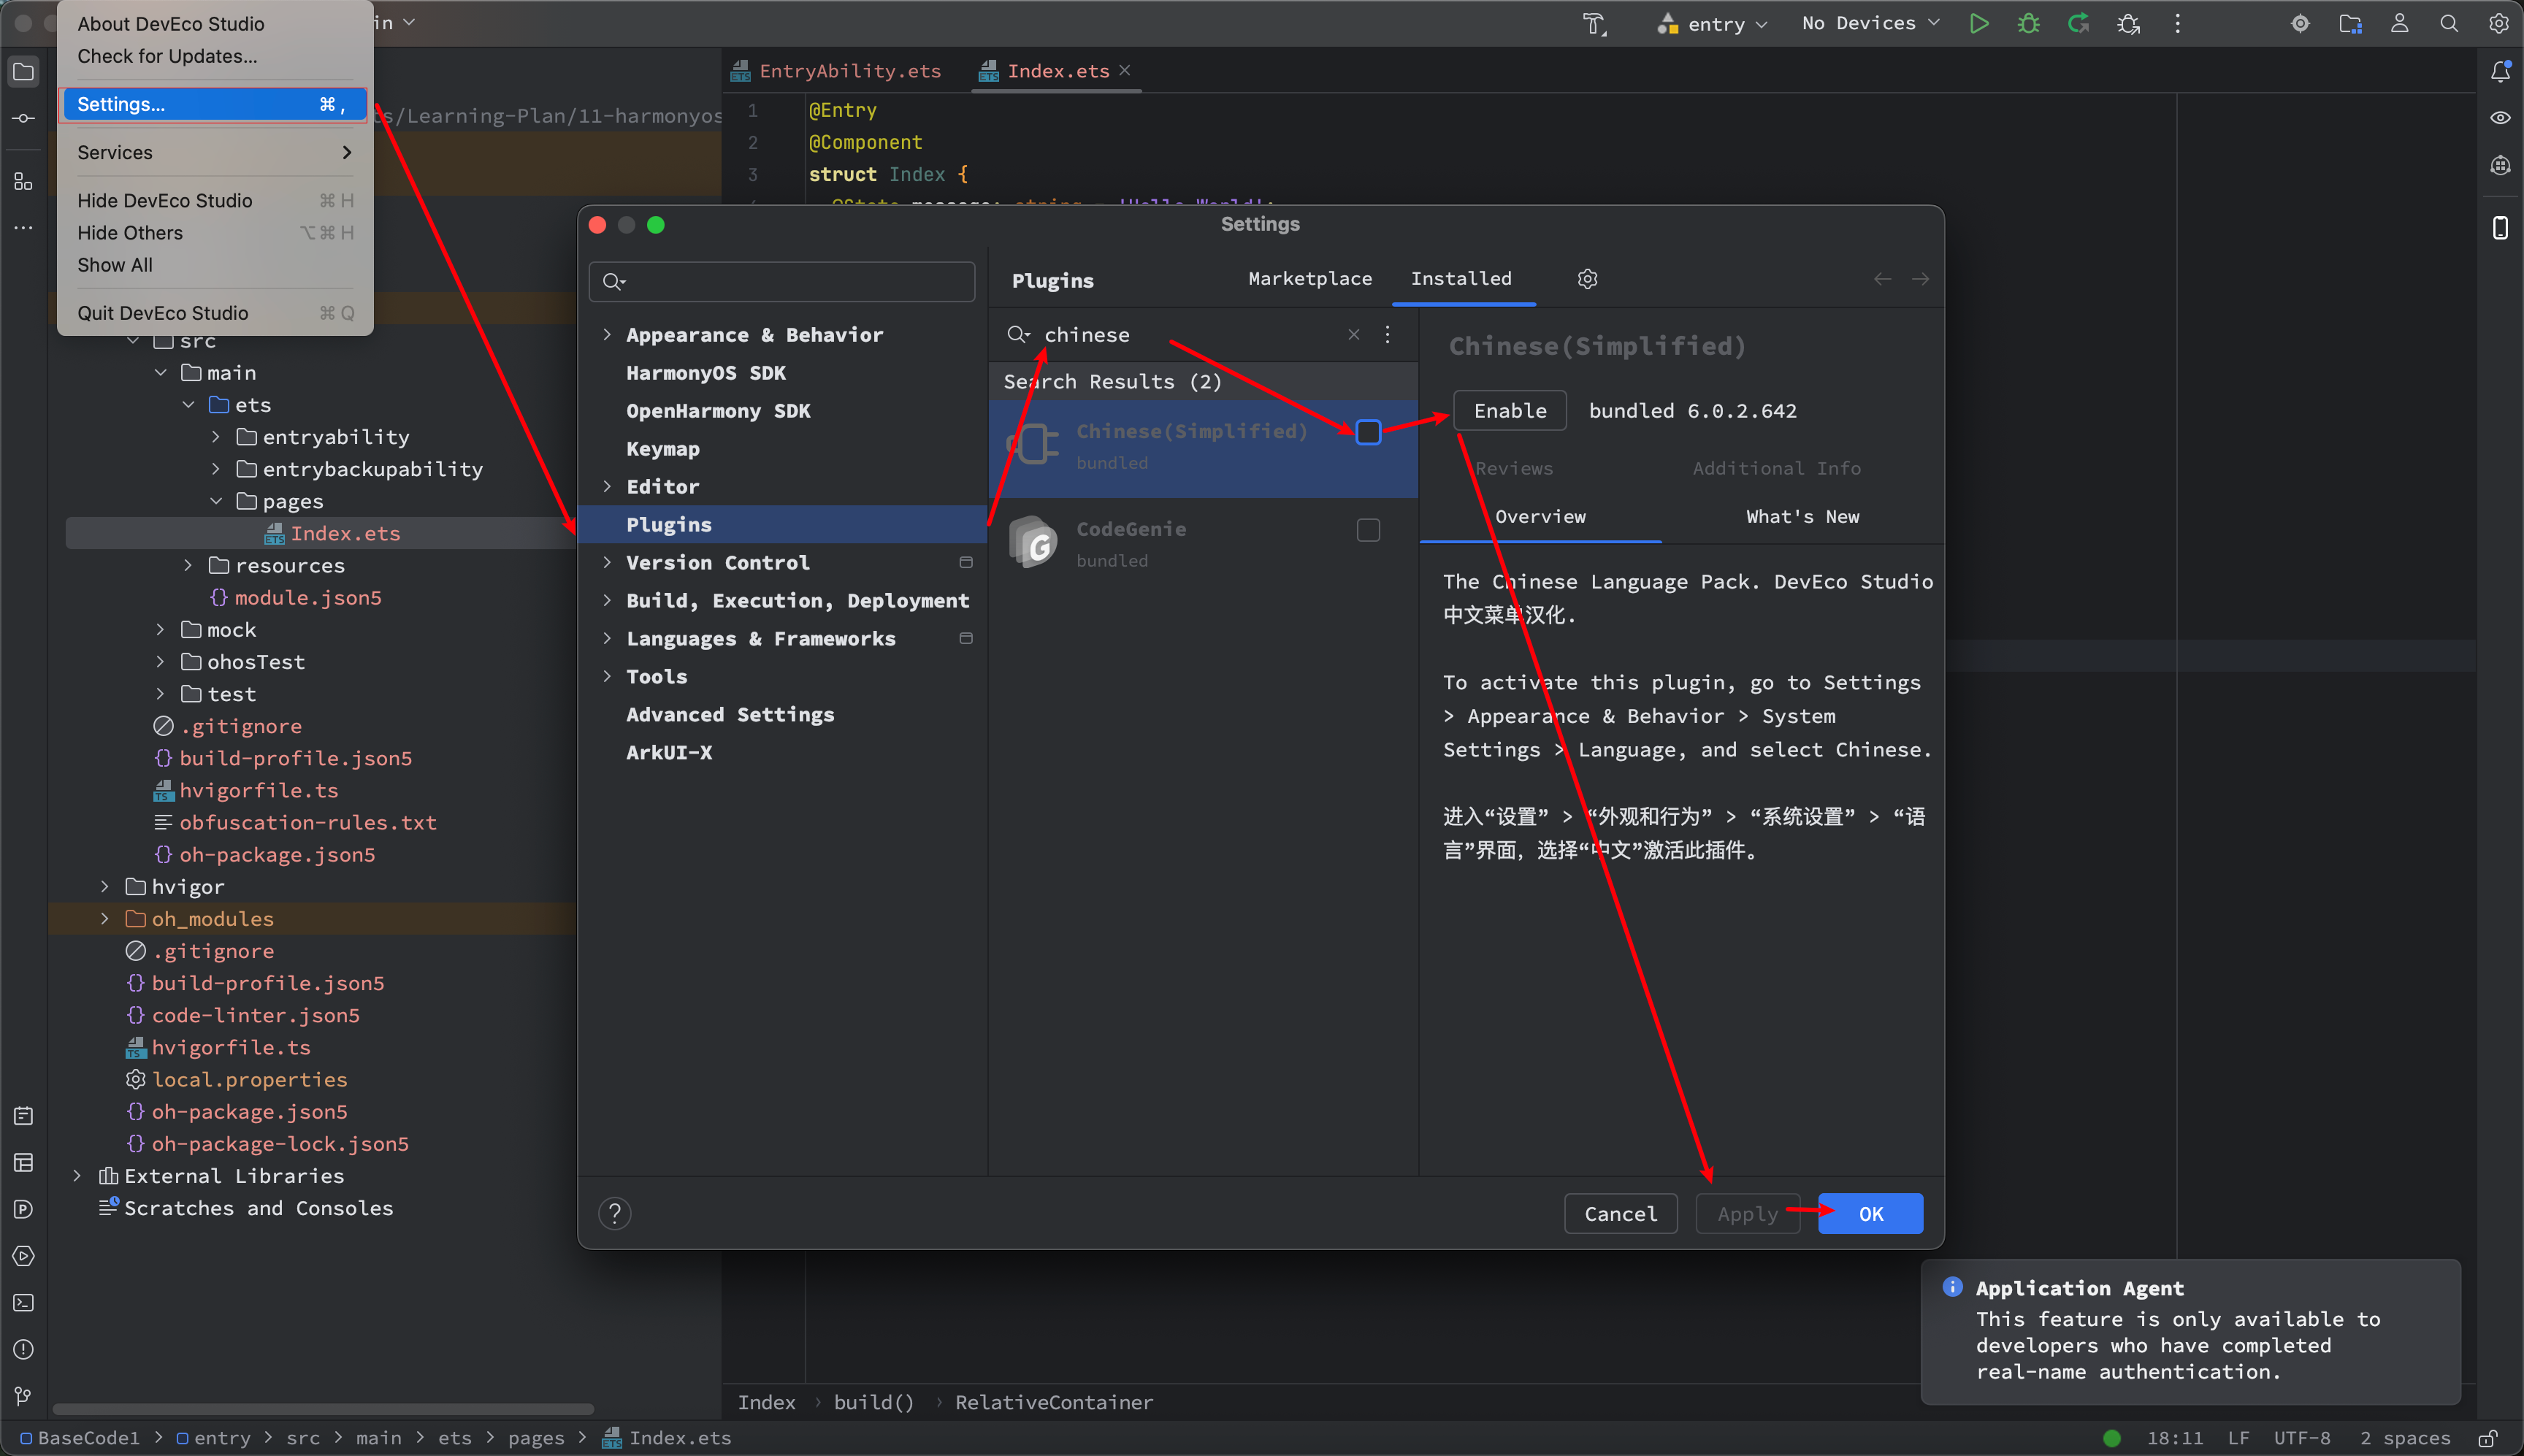Click the Search Everywhere magnifier icon
2524x1456 pixels.
pos(2449,24)
